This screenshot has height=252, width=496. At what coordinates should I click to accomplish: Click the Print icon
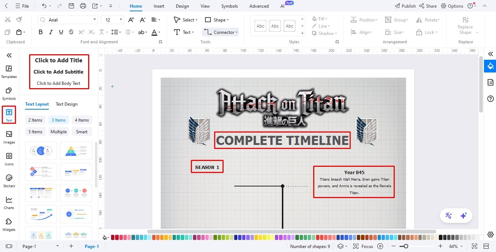point(83,6)
